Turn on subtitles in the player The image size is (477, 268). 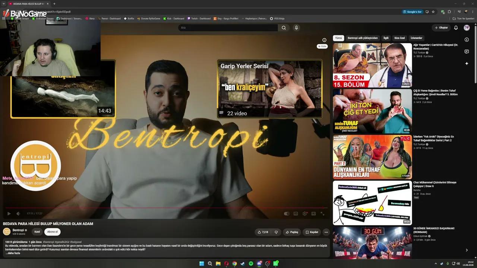[296, 214]
